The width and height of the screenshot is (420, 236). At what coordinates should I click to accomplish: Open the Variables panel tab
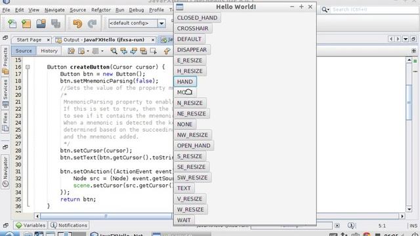point(31,226)
